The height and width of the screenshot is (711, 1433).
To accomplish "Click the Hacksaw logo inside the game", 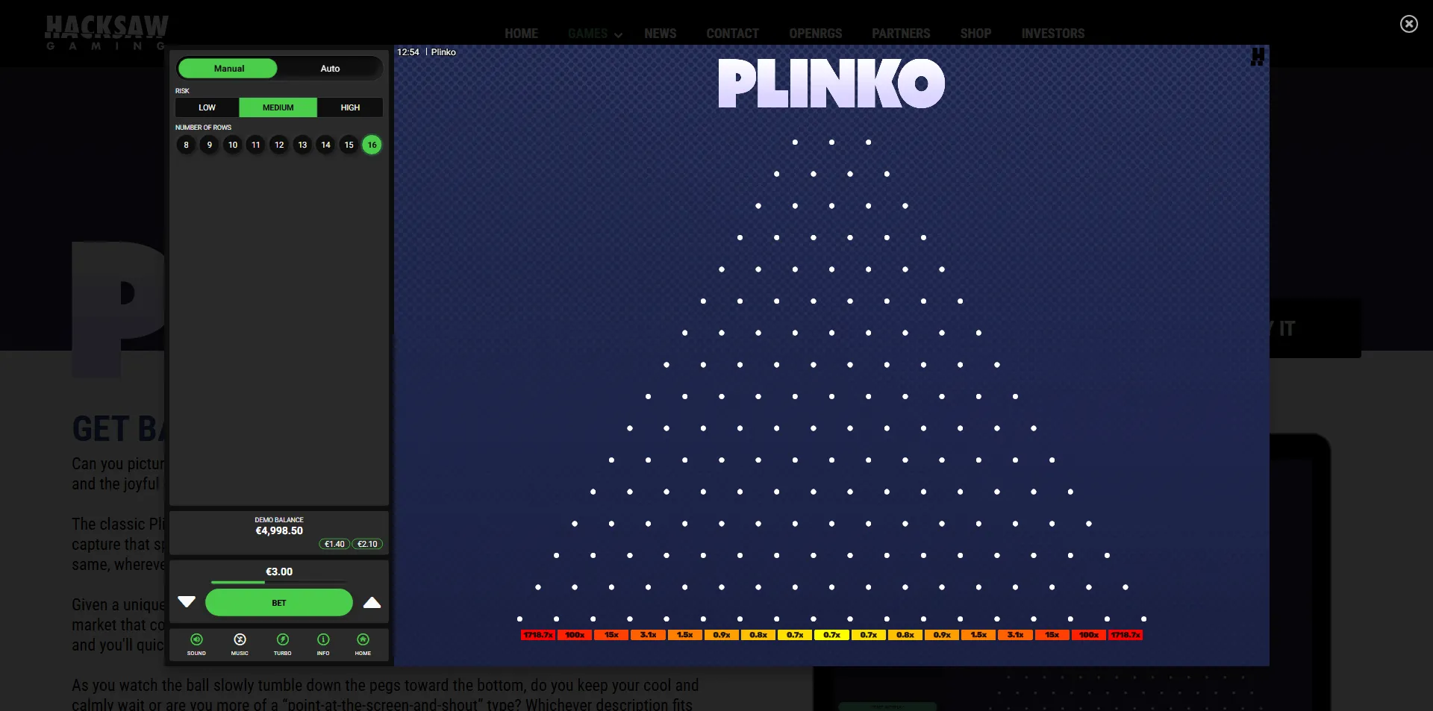I will click(1258, 57).
